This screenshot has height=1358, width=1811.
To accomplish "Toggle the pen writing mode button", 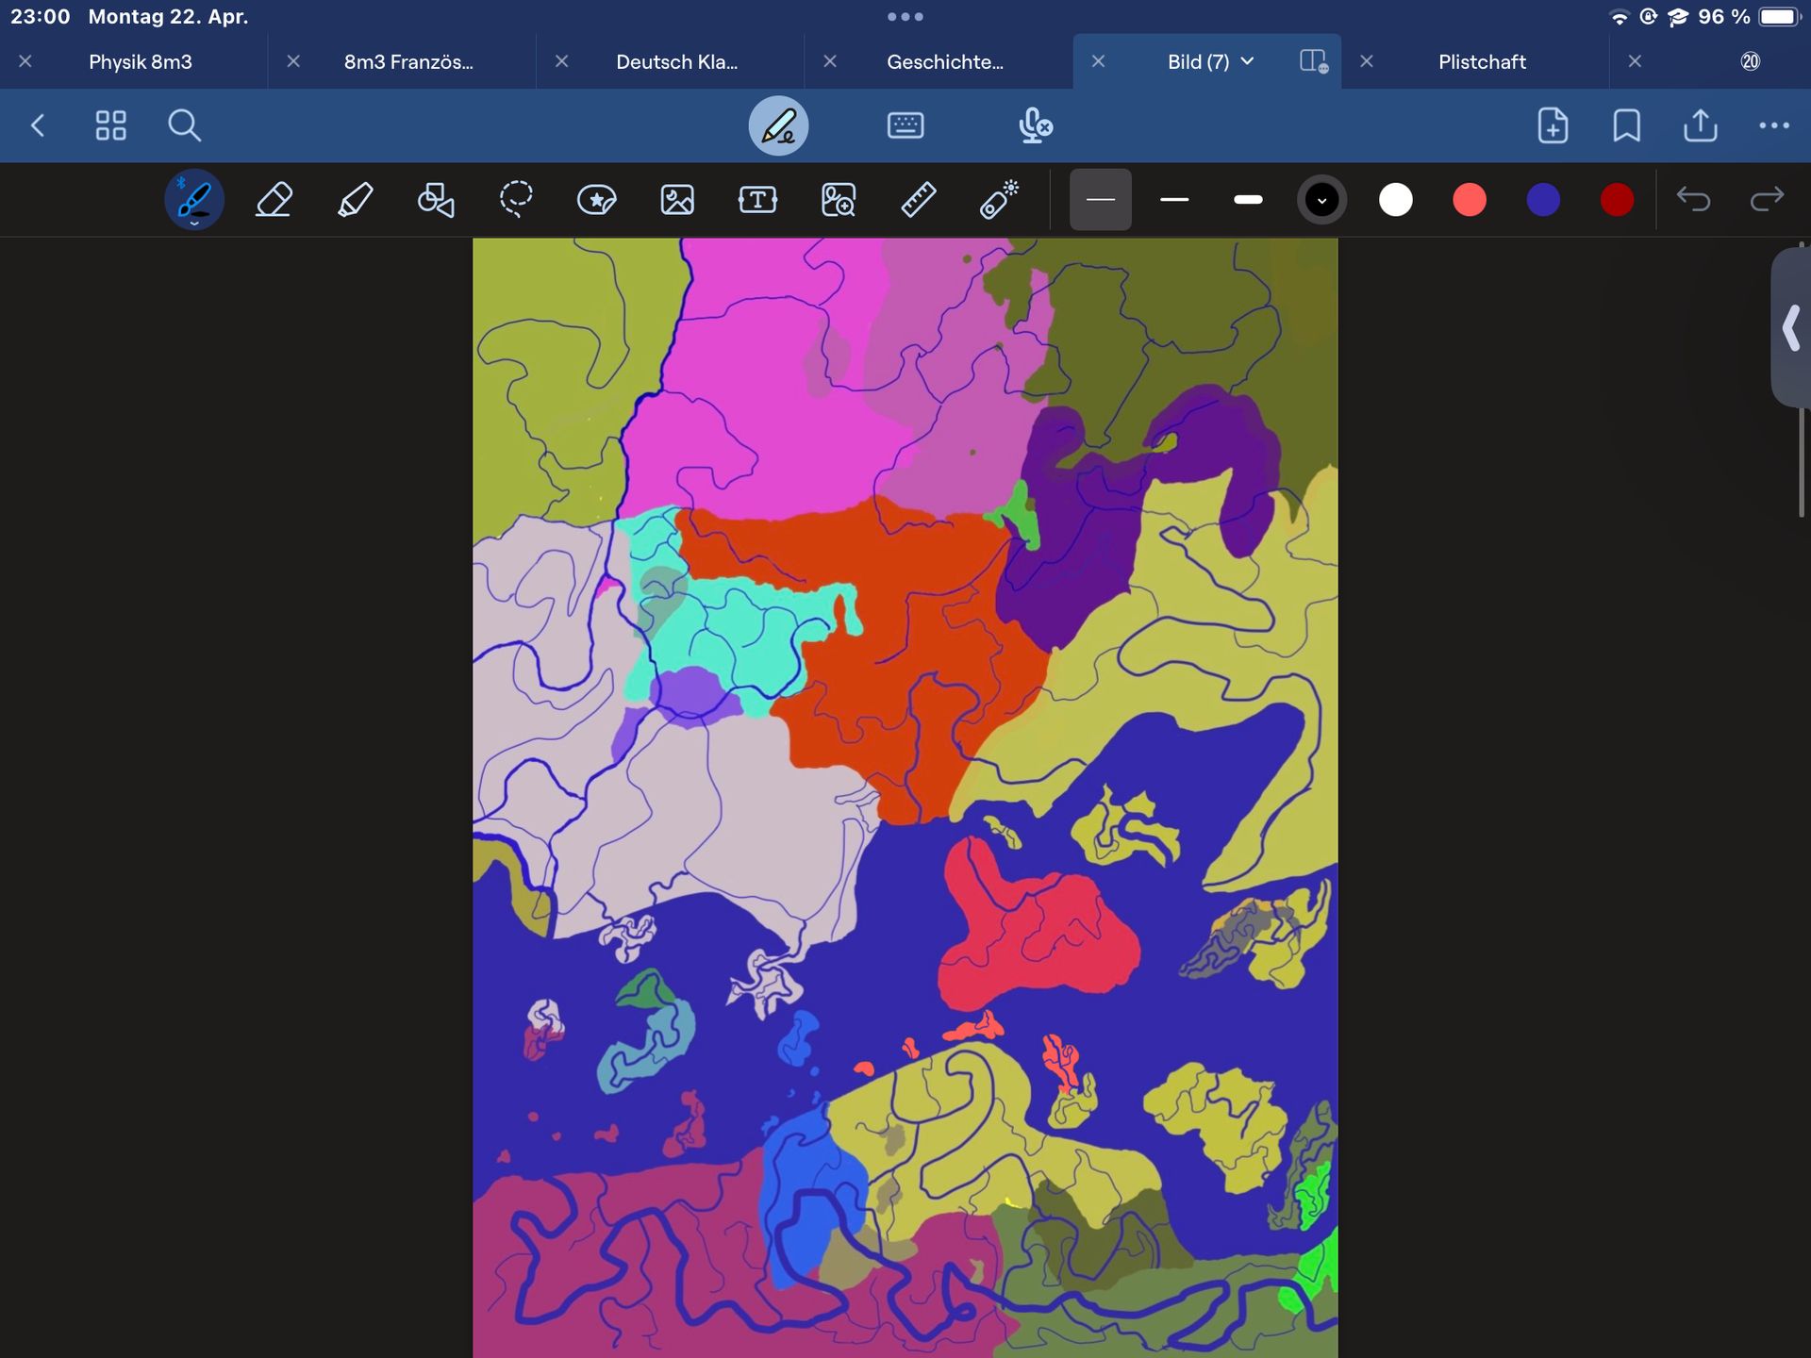I will [778, 125].
